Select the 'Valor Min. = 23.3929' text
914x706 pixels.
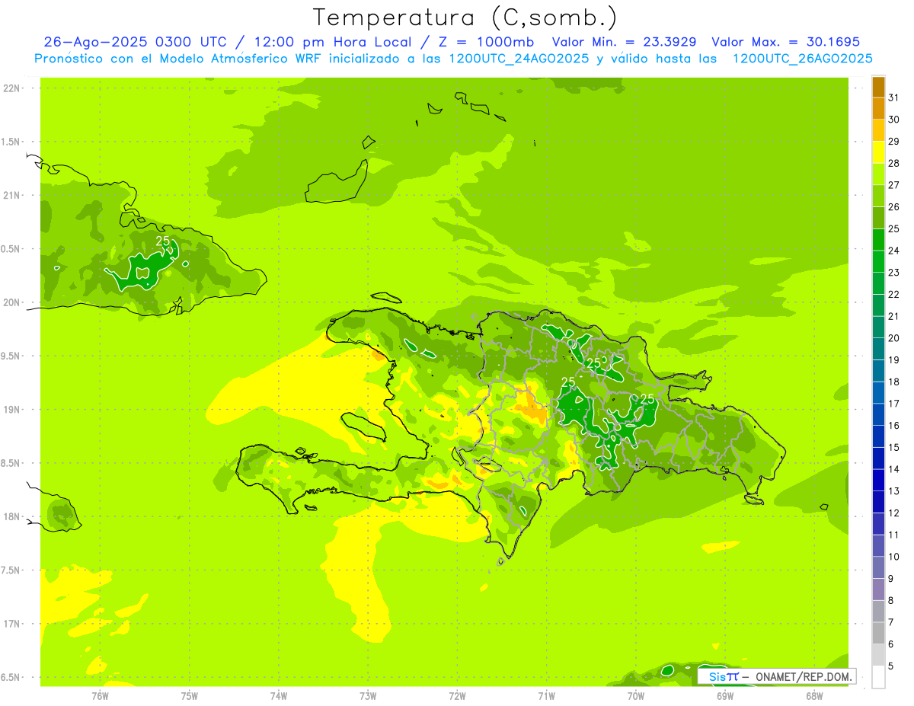tap(624, 42)
